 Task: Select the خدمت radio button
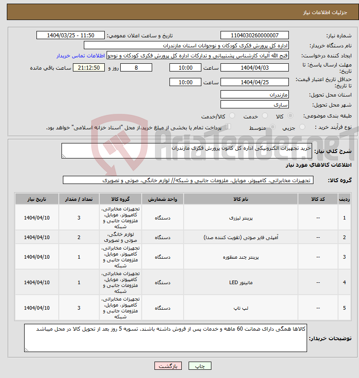pos(265,116)
